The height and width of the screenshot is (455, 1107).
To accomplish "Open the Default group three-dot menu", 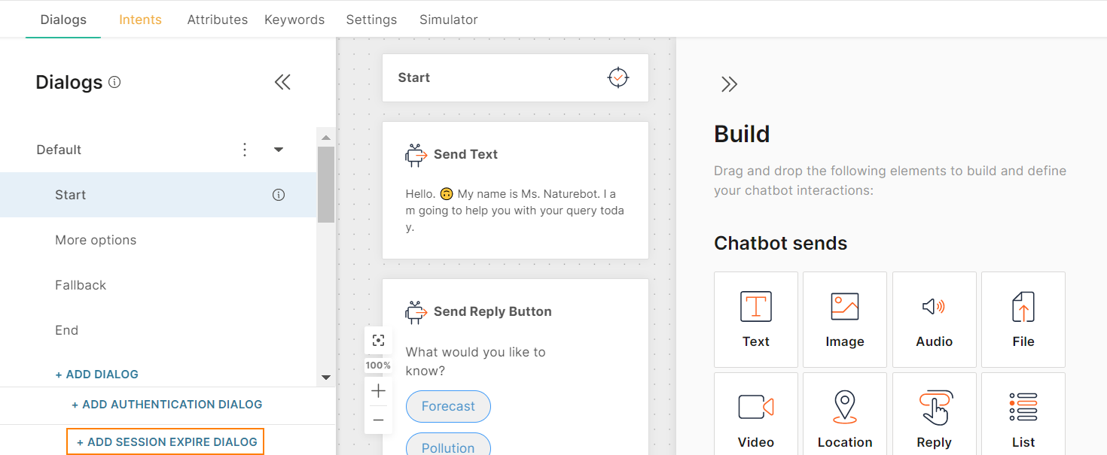I will point(244,150).
